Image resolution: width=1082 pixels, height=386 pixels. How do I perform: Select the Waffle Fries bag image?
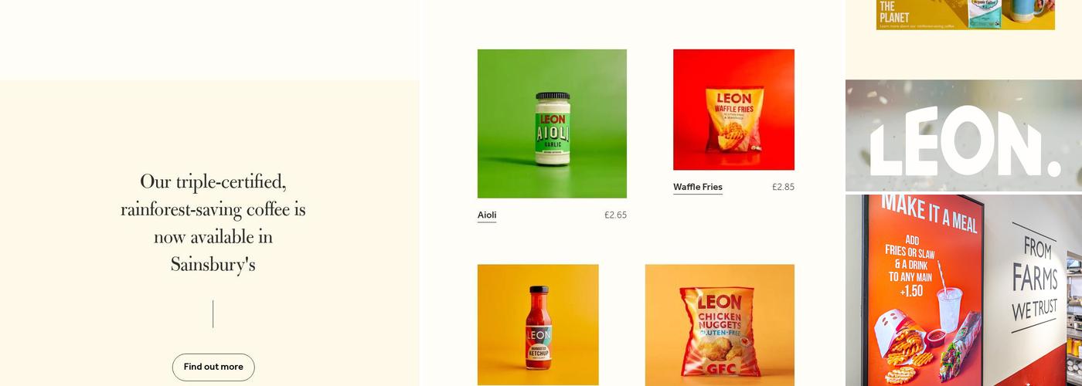click(x=733, y=110)
